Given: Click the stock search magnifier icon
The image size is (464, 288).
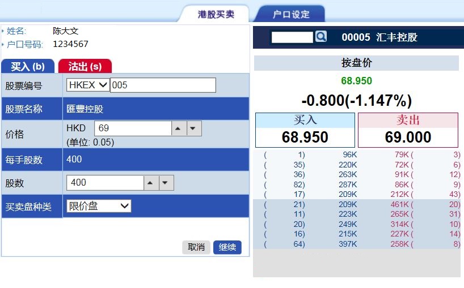Looking at the screenshot, I should click(x=321, y=37).
